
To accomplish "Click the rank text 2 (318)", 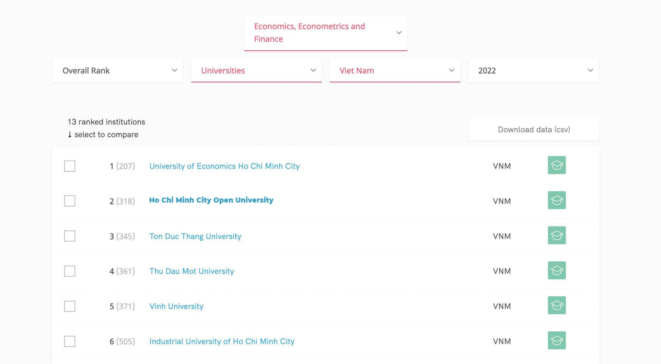I will (122, 201).
